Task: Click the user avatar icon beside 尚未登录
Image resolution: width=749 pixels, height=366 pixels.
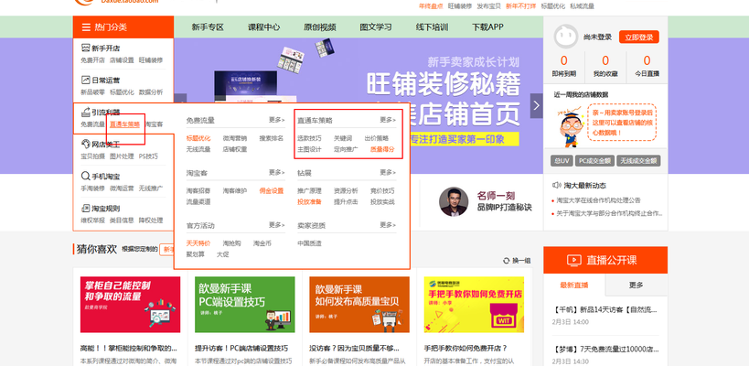Action: coord(565,37)
